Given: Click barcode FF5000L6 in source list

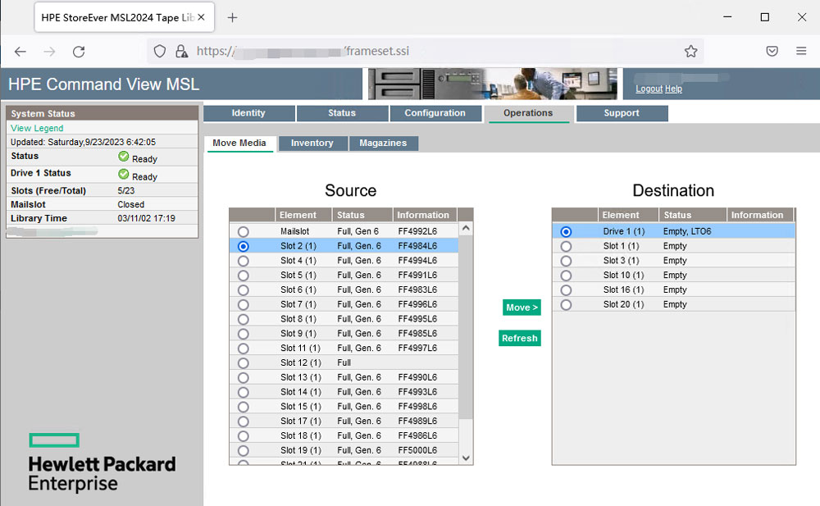Looking at the screenshot, I should (417, 450).
